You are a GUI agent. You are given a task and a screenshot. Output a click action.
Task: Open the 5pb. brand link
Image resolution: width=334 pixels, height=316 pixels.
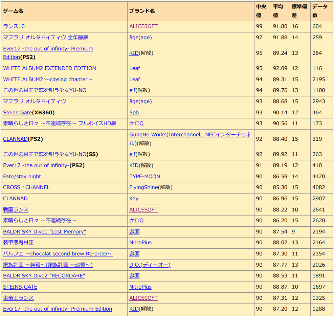click(x=135, y=113)
